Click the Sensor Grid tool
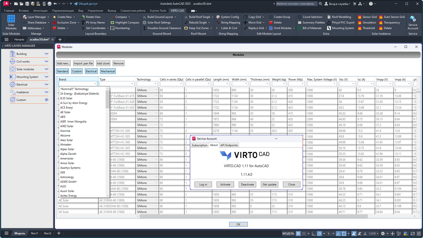The image size is (423, 238). pos(367,17)
